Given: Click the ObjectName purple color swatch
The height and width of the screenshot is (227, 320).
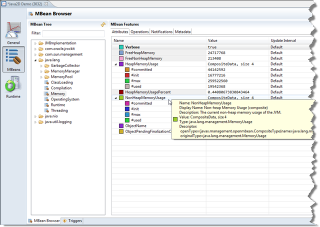Looking at the screenshot, I should pyautogui.click(x=121, y=125).
